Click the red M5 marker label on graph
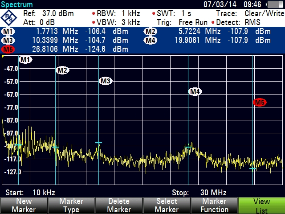Screen dimensions: 285x214 coord(260,103)
